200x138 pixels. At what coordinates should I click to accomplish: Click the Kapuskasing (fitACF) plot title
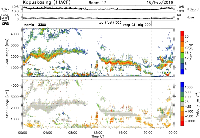pos(46,2)
